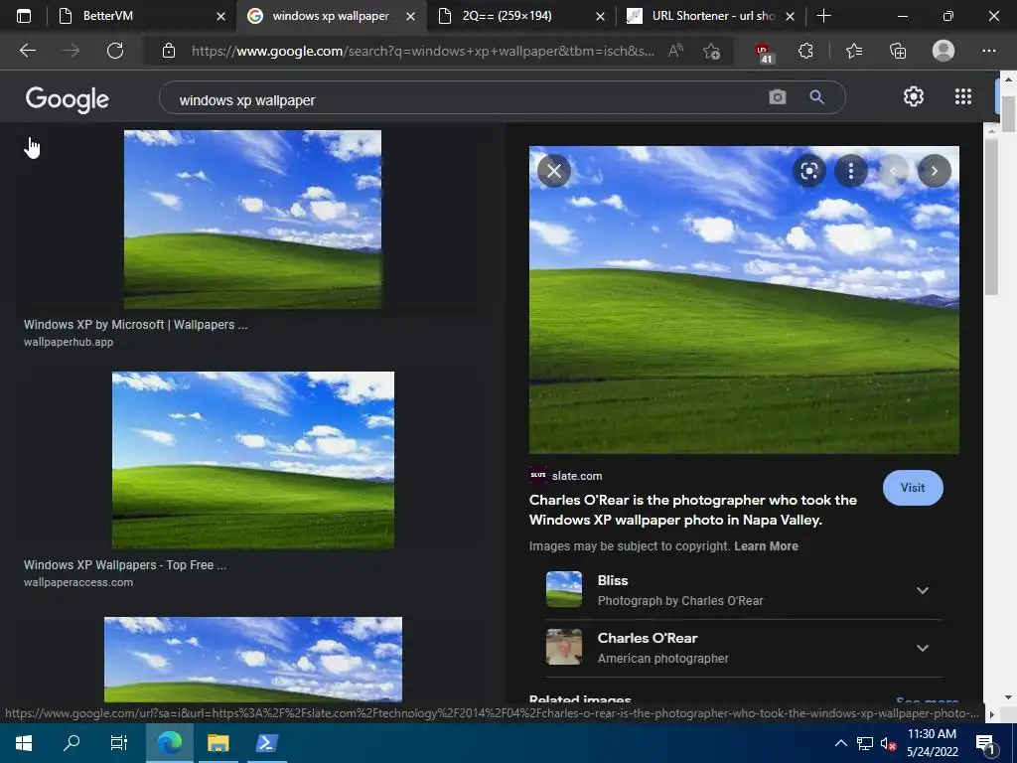Open PowerShell from taskbar
This screenshot has height=763, width=1017.
pos(266,743)
